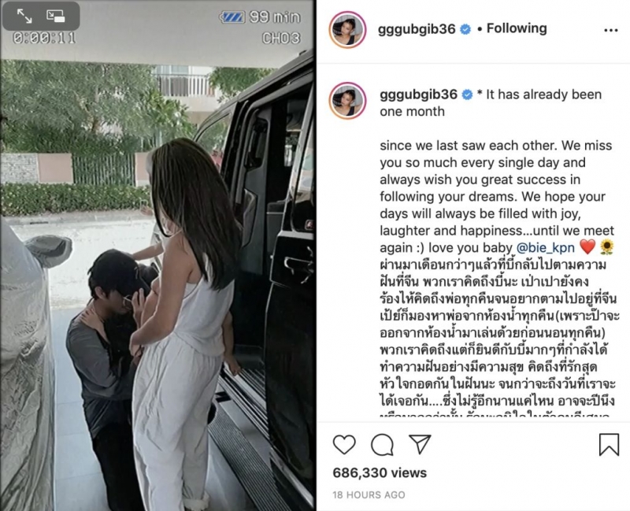Image resolution: width=630 pixels, height=511 pixels.
Task: Click the caption profile picture avatar
Action: click(x=347, y=101)
